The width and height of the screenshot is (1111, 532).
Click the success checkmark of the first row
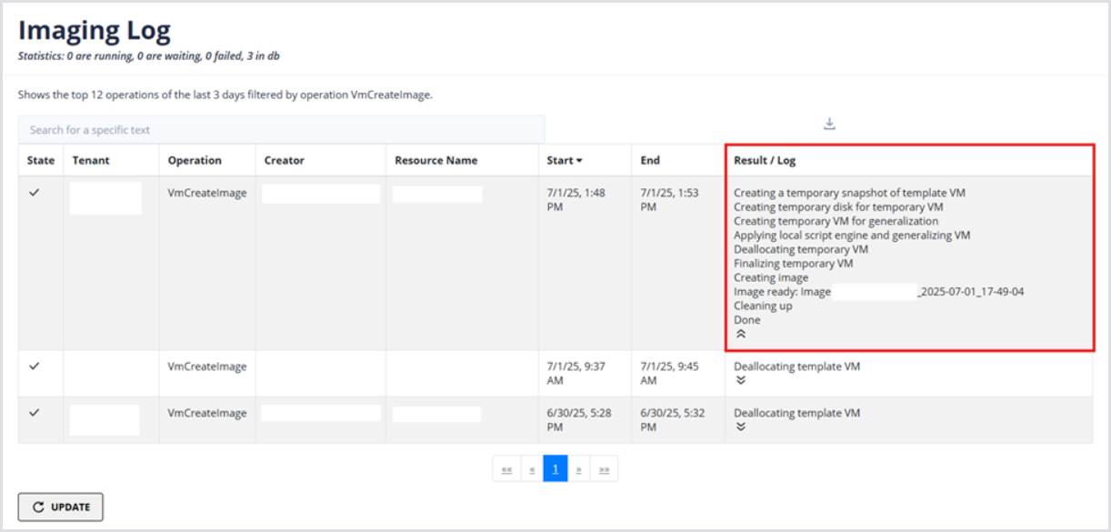click(x=35, y=193)
